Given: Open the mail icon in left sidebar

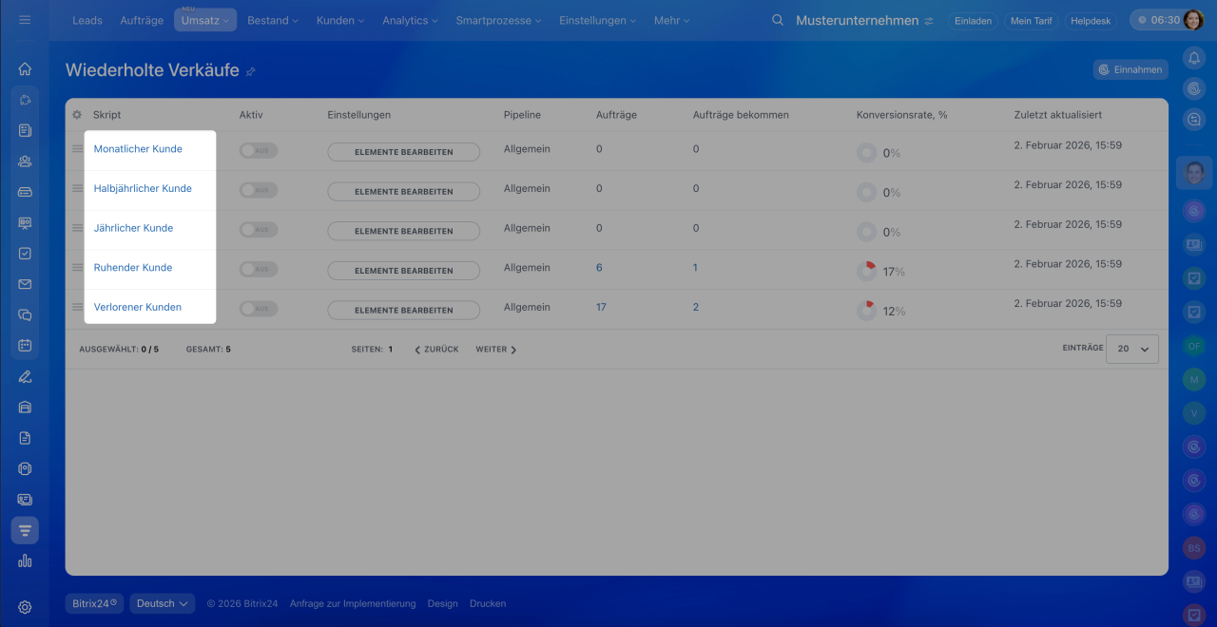Looking at the screenshot, I should point(25,284).
